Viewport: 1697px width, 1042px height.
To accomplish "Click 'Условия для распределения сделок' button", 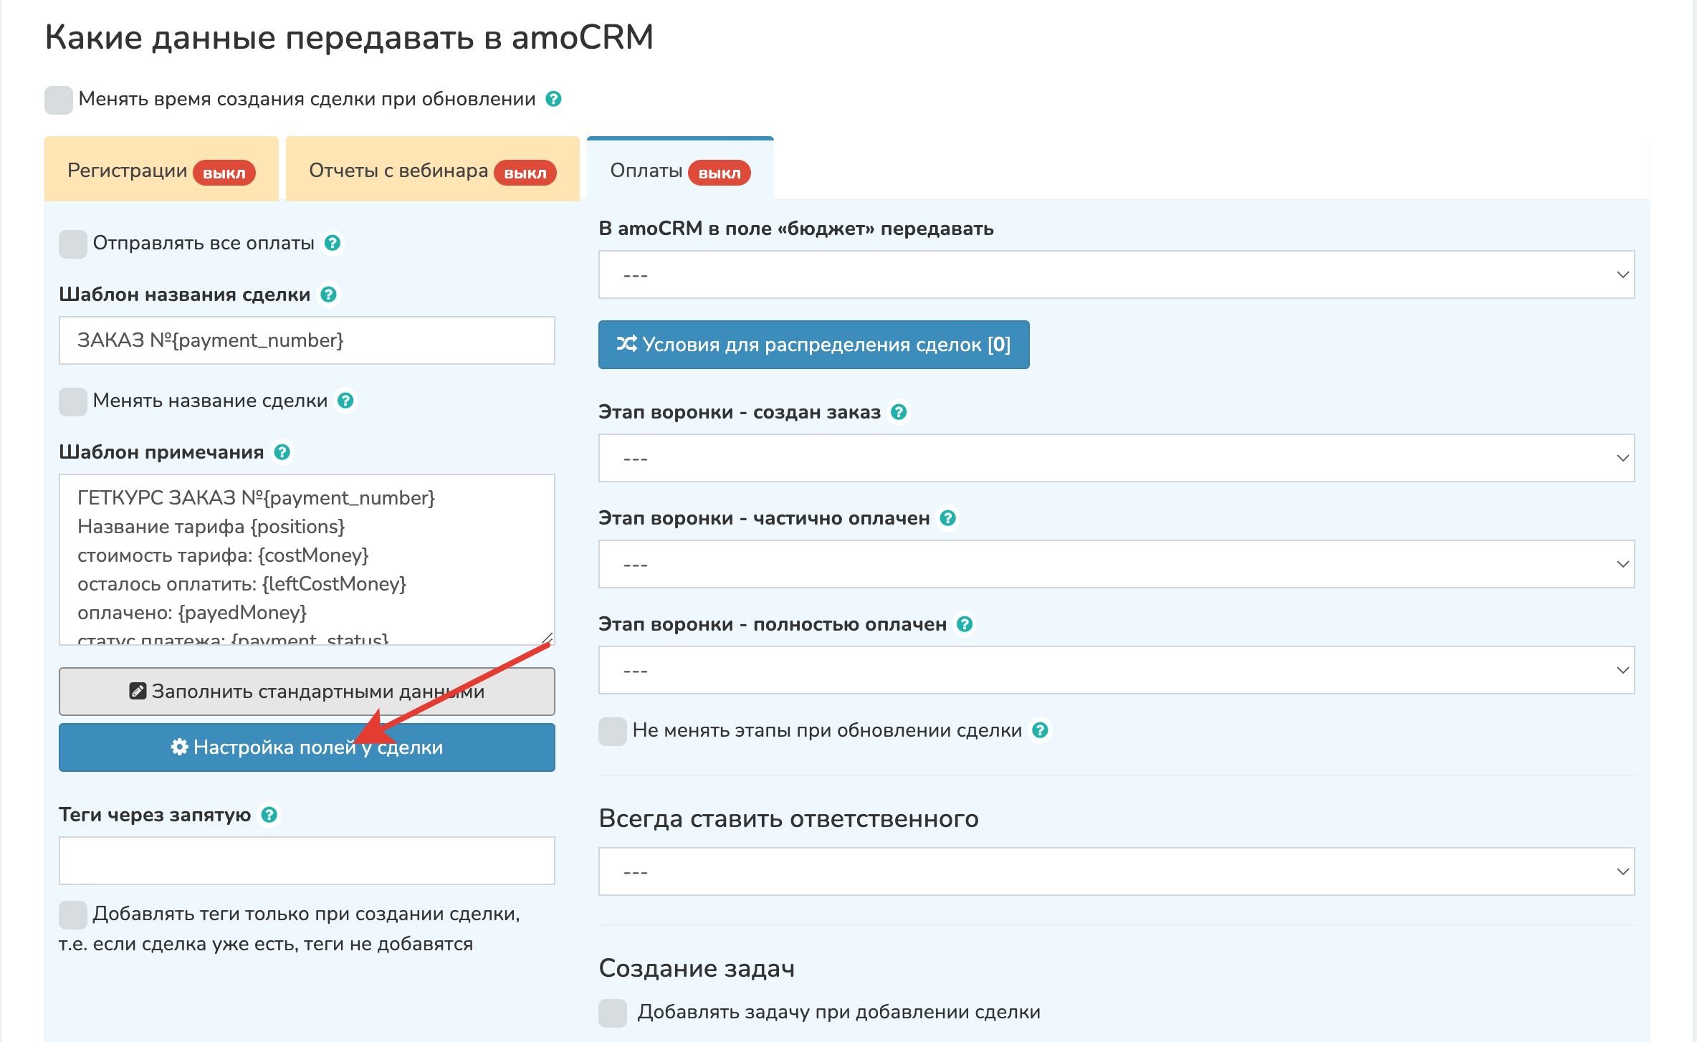I will pyautogui.click(x=813, y=345).
